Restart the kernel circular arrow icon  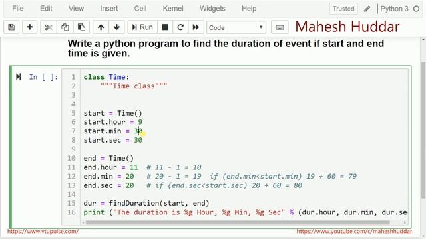coord(180,27)
